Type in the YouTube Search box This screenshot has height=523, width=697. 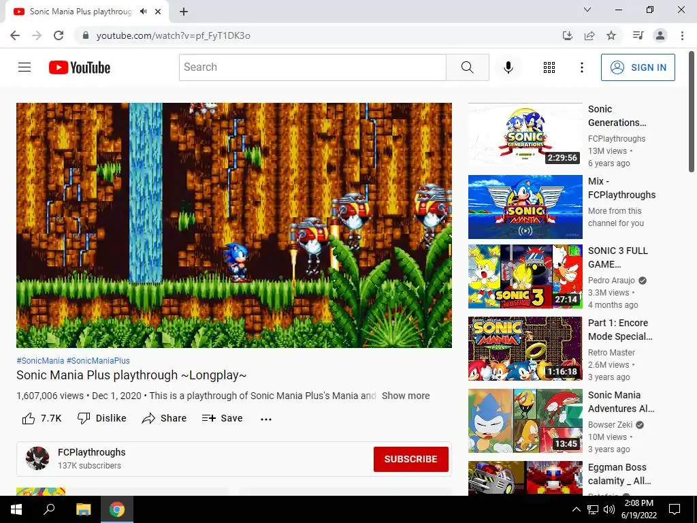(x=312, y=67)
